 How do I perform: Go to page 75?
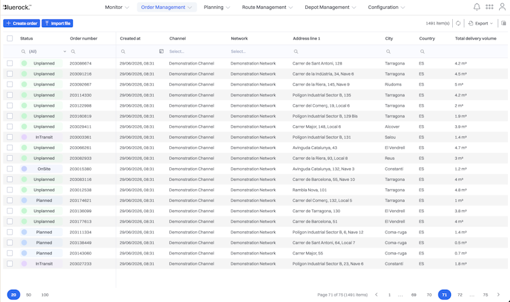[x=486, y=295]
